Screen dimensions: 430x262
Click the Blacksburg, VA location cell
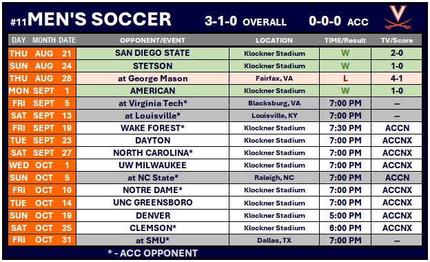(x=274, y=103)
